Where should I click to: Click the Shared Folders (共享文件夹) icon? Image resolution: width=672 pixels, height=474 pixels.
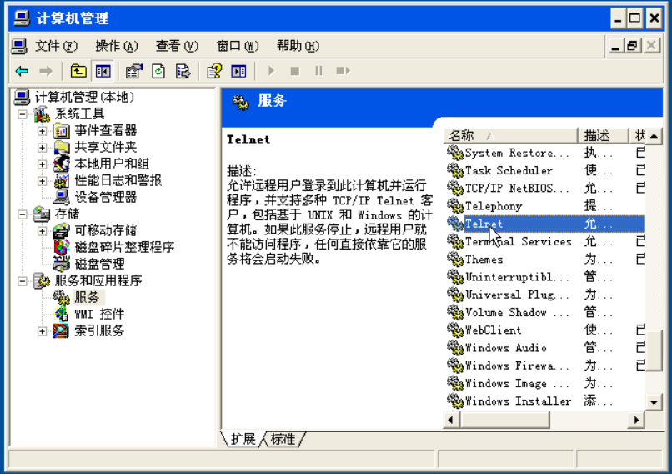[62, 147]
